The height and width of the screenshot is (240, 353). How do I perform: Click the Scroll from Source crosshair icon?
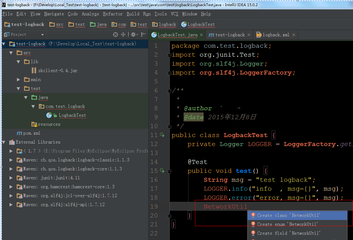click(116, 35)
